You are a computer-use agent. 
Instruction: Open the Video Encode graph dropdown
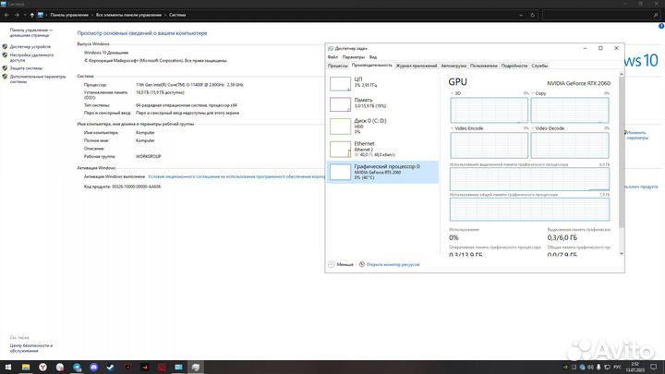click(x=452, y=128)
